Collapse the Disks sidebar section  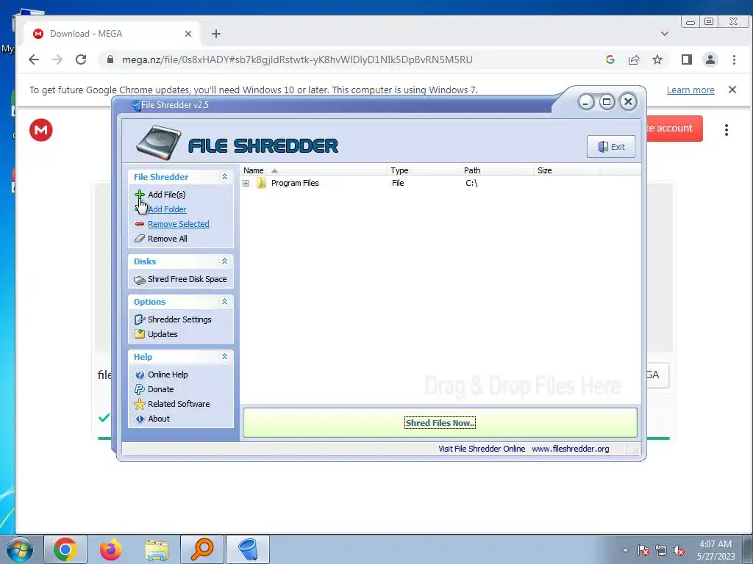point(224,261)
